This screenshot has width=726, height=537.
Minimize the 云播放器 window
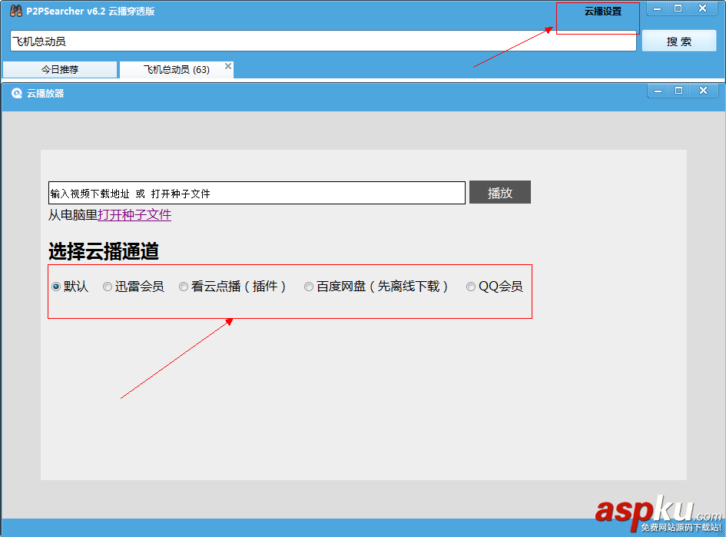(x=658, y=91)
